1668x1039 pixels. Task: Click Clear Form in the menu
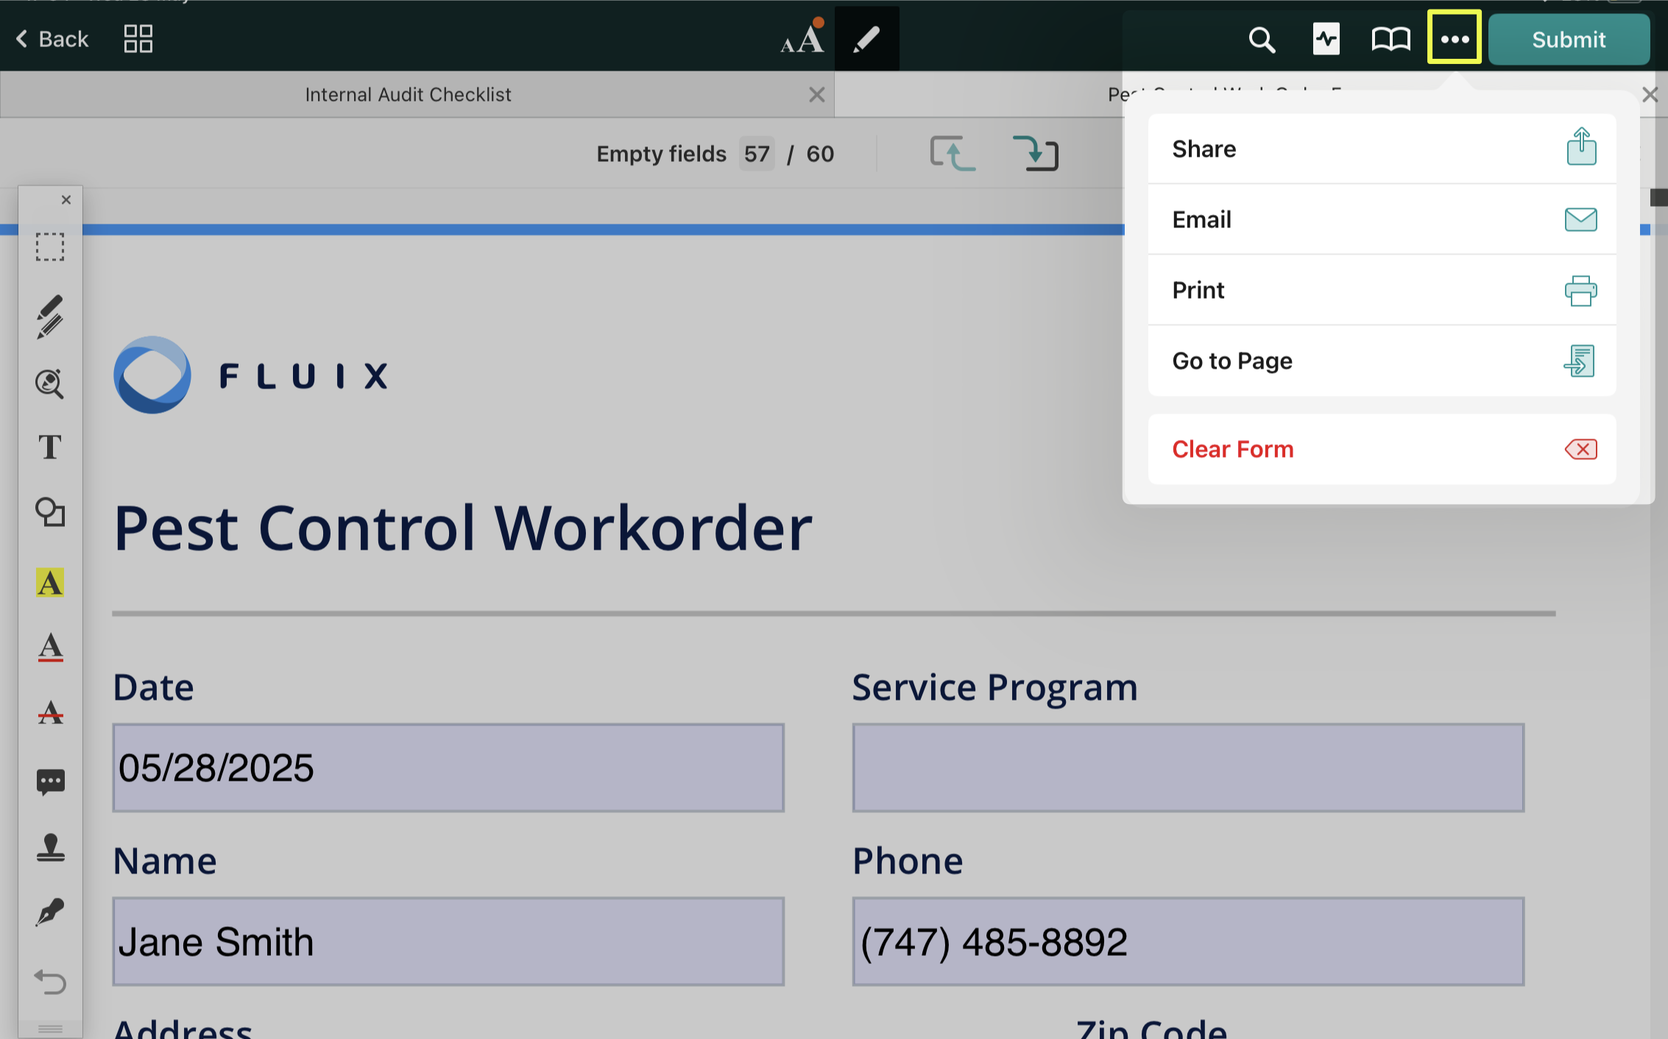(1382, 450)
